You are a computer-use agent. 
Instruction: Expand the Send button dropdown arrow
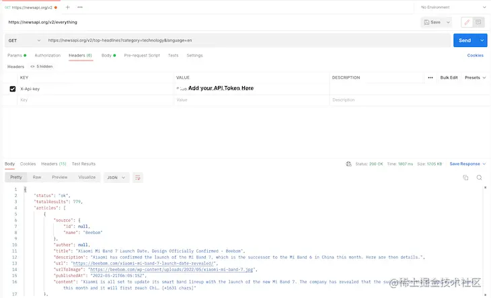[x=482, y=40]
